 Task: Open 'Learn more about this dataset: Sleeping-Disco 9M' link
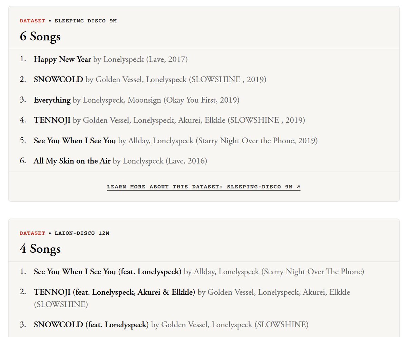click(203, 187)
